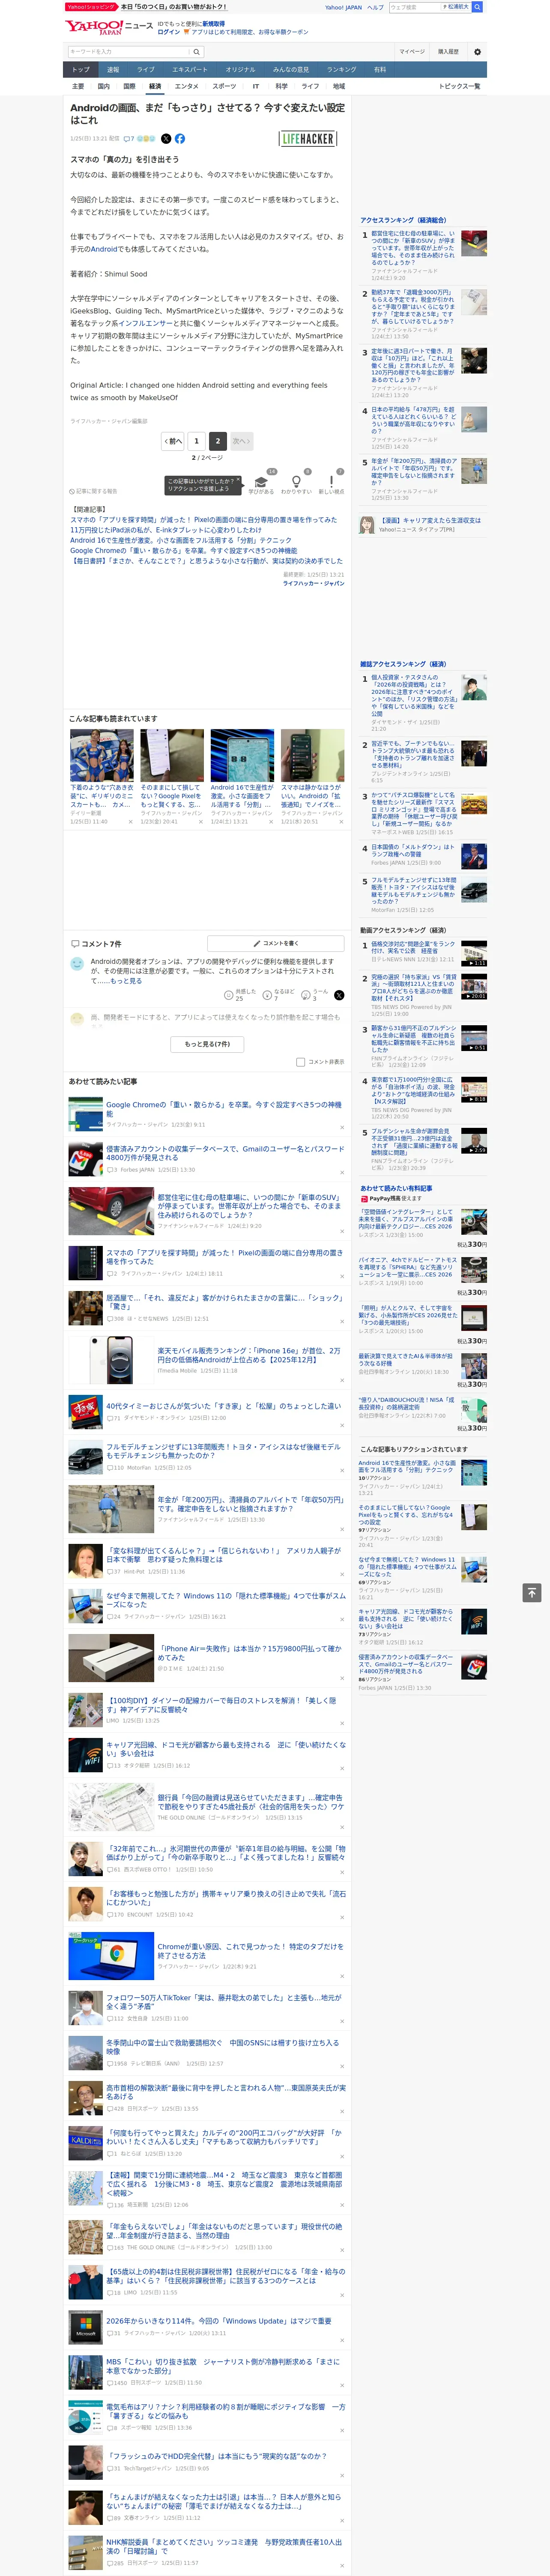
Task: Click the back-to-top arrow button
Action: pyautogui.click(x=532, y=1592)
